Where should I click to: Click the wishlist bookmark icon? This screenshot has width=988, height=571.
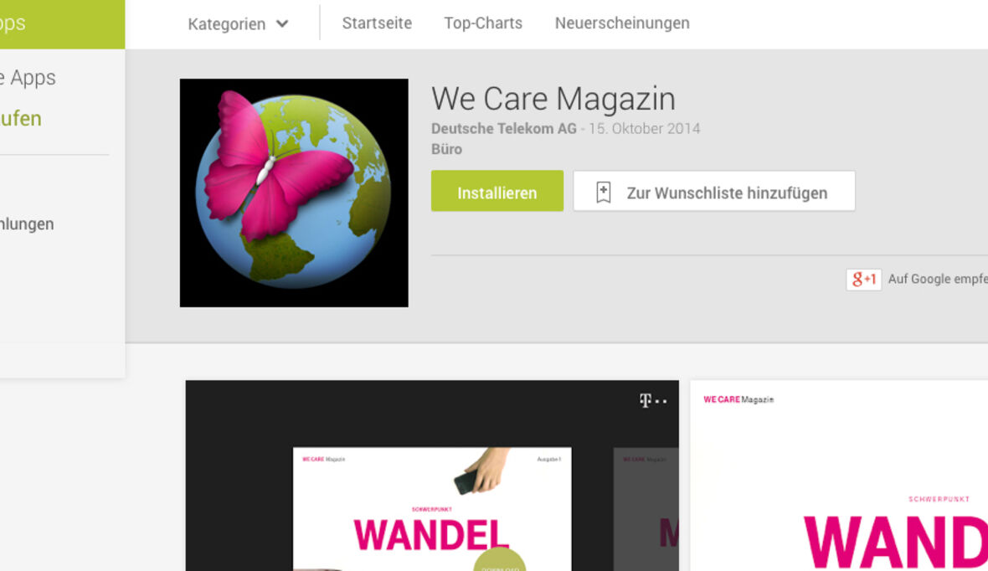pyautogui.click(x=603, y=193)
